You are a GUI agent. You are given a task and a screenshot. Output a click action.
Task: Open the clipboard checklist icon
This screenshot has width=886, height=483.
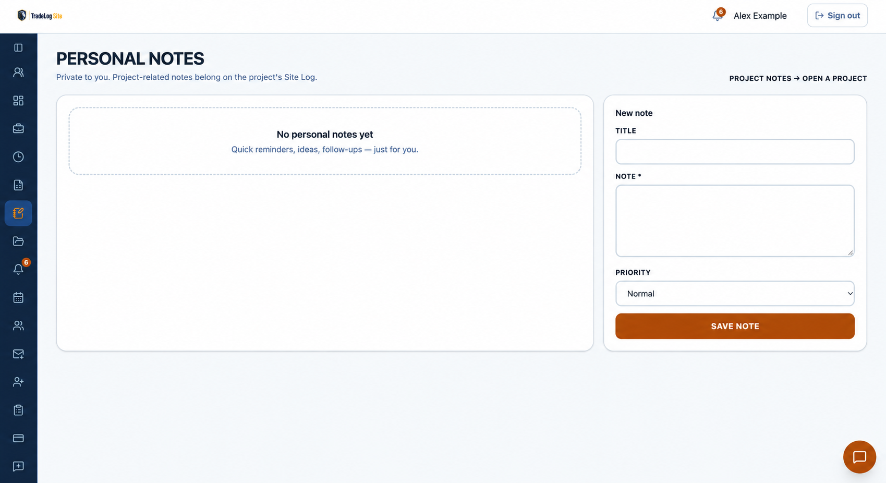pos(18,410)
